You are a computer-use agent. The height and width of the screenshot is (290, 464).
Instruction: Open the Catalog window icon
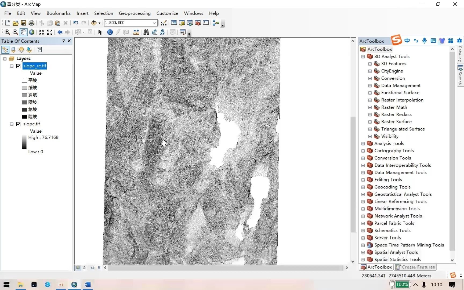point(182,23)
